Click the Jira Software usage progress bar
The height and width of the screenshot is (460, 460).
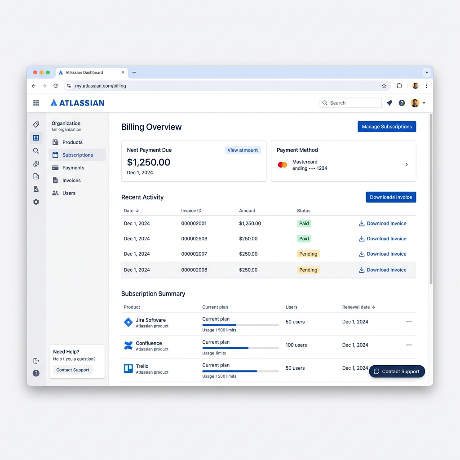pyautogui.click(x=240, y=325)
